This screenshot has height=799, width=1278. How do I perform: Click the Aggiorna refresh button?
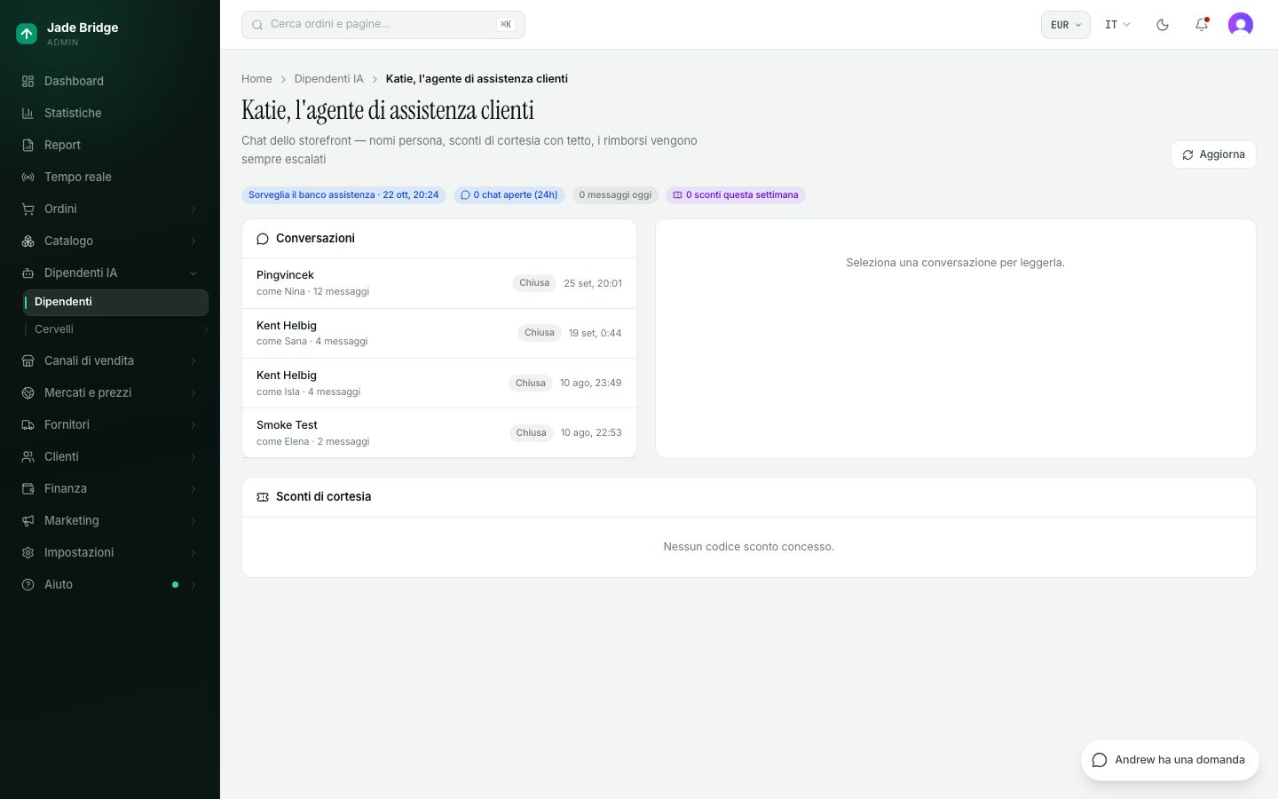tap(1213, 154)
